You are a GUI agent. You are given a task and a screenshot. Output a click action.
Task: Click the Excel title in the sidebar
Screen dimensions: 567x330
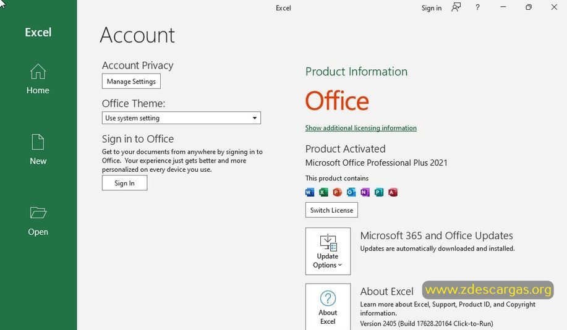tap(38, 32)
